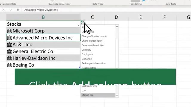Click the 'Data Tools' ribbon group label
Image resolution: width=191 pixels, height=107 pixels.
pyautogui.click(x=171, y=4)
